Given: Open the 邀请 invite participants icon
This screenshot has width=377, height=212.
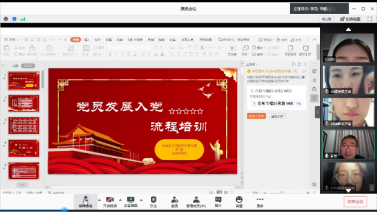Looking at the screenshot, I should click(x=174, y=201).
